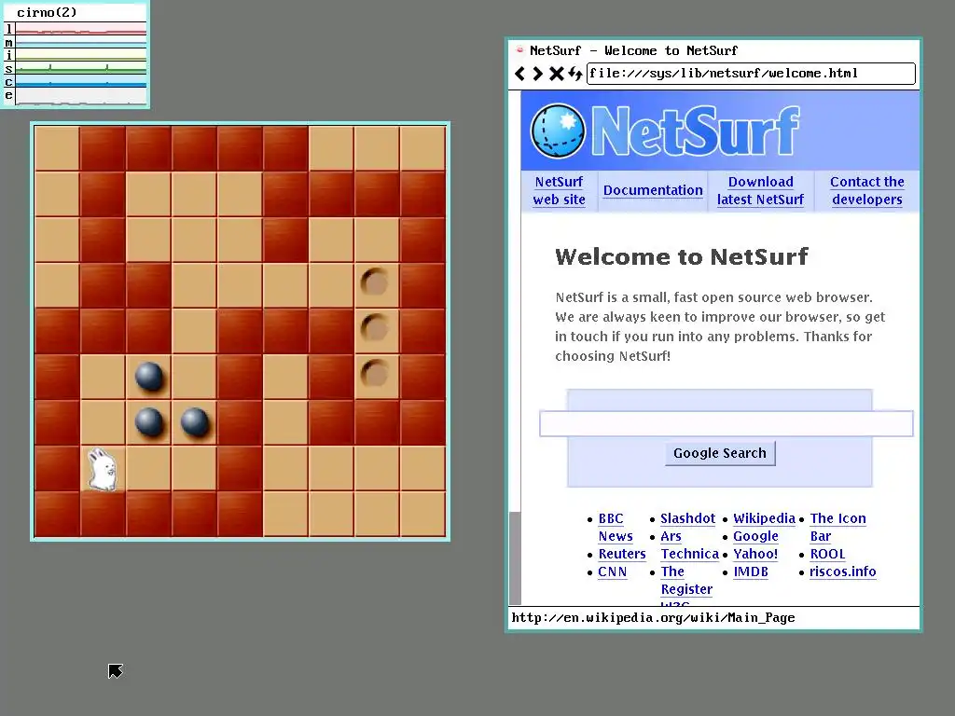Screen dimensions: 955x716
Task: Open the Documentation link
Action: pos(653,190)
